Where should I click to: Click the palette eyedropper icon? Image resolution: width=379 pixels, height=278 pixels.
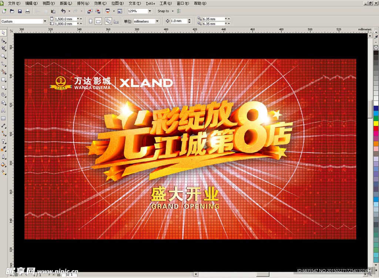(376, 37)
